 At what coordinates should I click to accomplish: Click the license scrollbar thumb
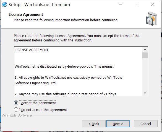click(145, 55)
